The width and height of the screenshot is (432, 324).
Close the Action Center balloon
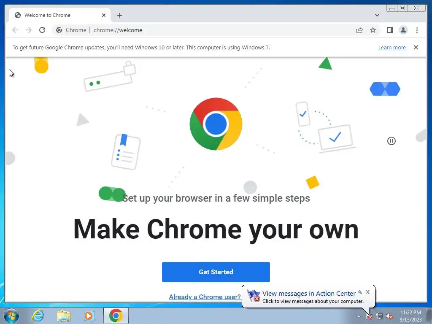[x=367, y=292]
